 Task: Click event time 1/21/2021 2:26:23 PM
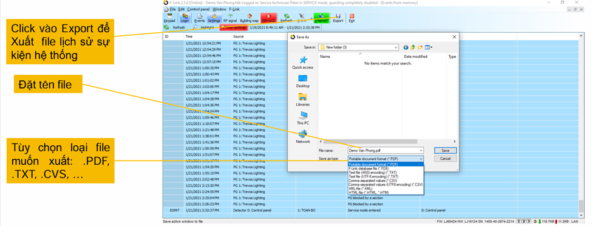click(202, 204)
